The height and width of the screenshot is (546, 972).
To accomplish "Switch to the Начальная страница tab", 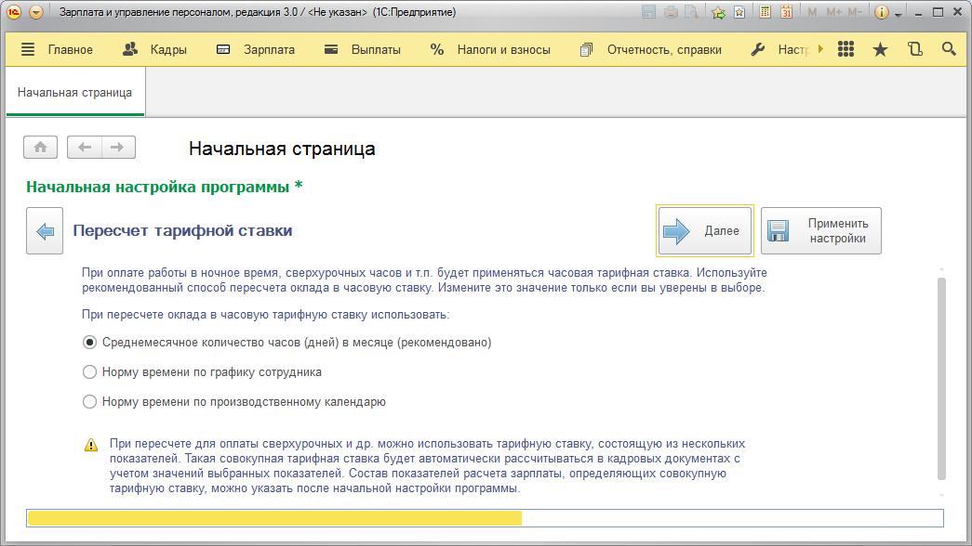I will click(x=74, y=93).
